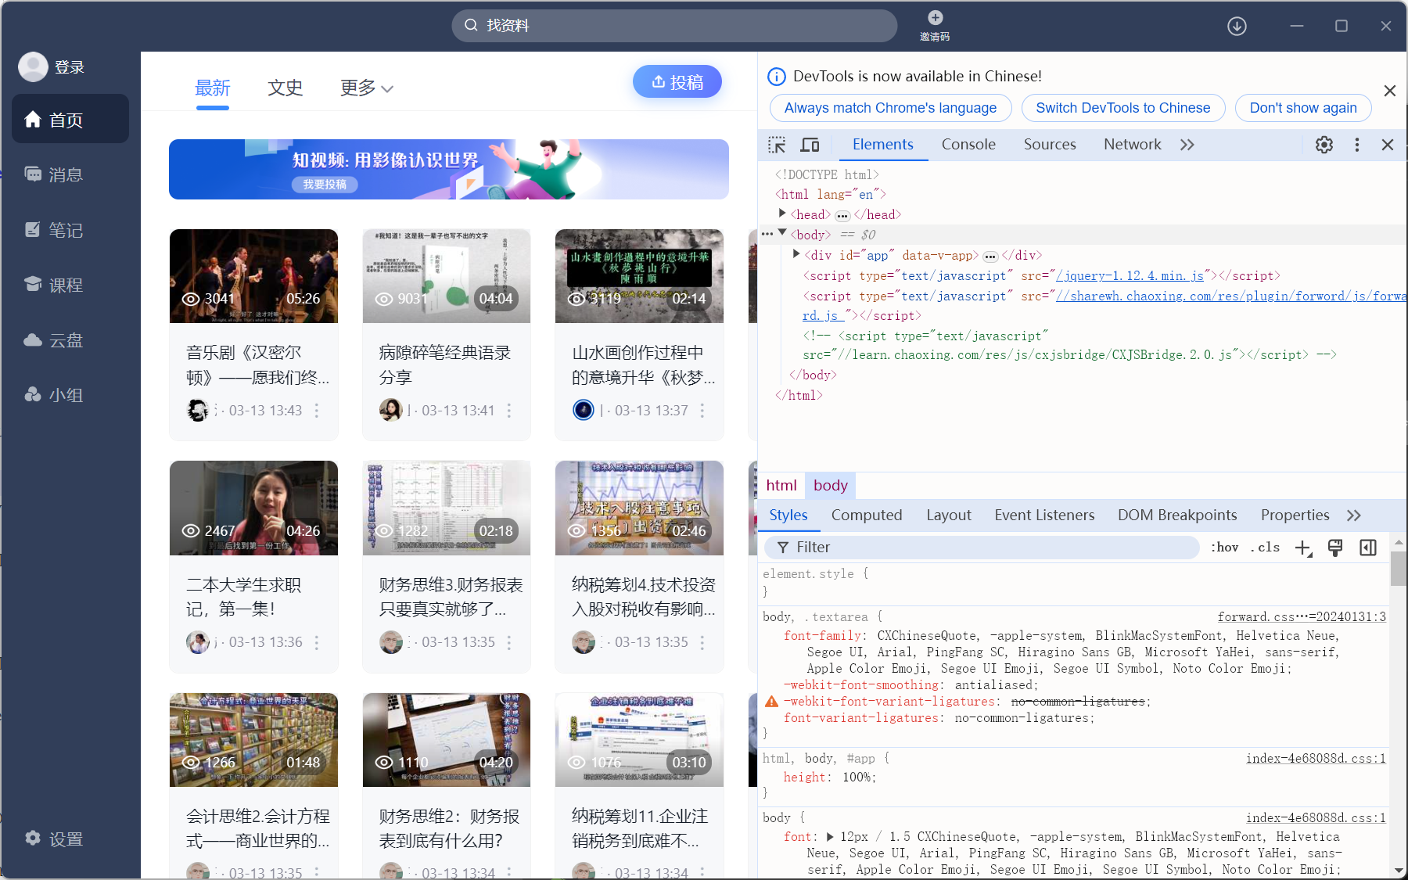This screenshot has height=880, width=1408.
Task: Open 小组 groups in sidebar
Action: pyautogui.click(x=54, y=394)
